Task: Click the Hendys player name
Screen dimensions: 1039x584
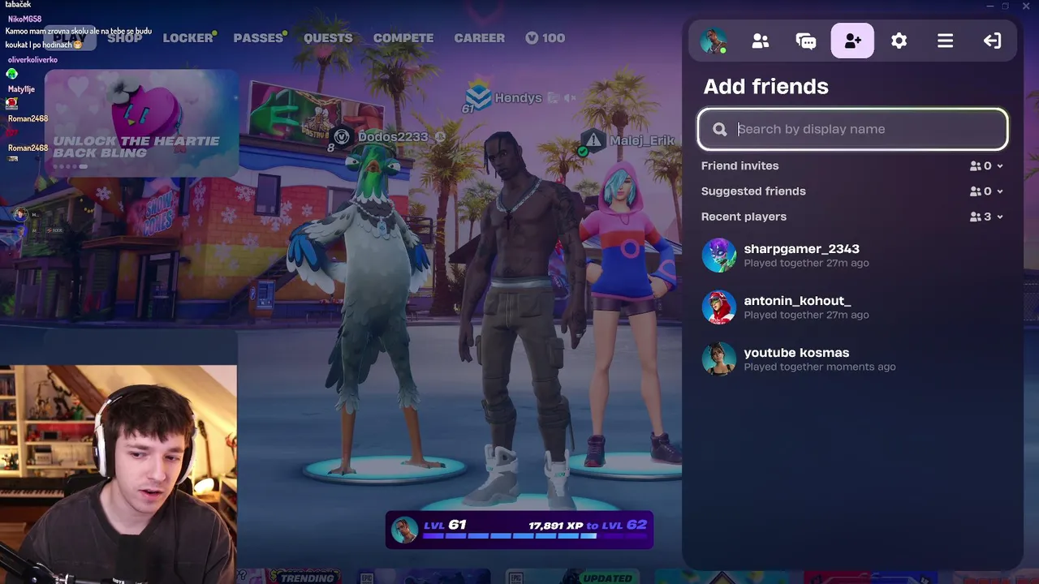Action: (518, 98)
